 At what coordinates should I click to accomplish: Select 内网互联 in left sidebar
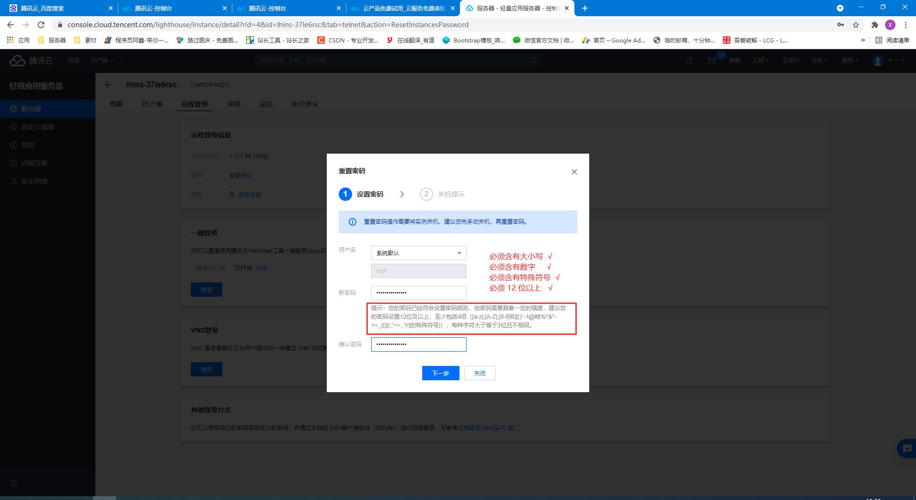pyautogui.click(x=48, y=163)
